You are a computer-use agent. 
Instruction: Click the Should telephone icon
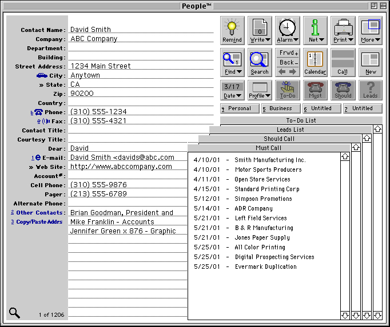point(343,90)
